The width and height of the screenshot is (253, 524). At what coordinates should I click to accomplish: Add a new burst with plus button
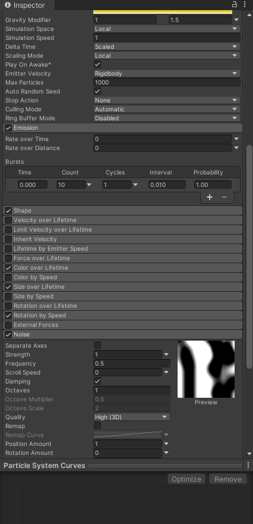click(x=209, y=197)
